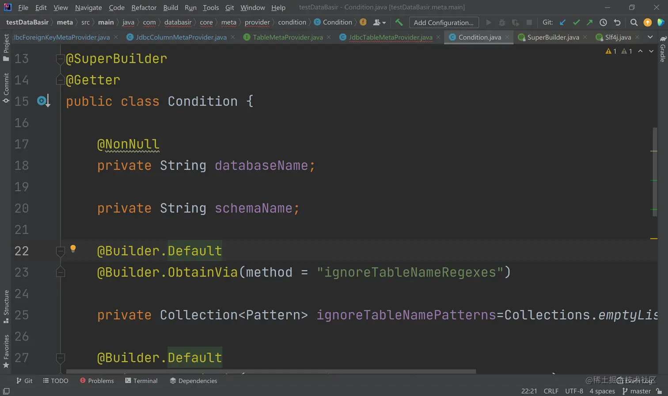This screenshot has height=396, width=668.
Task: Open the Dependencies tool window
Action: (194, 381)
